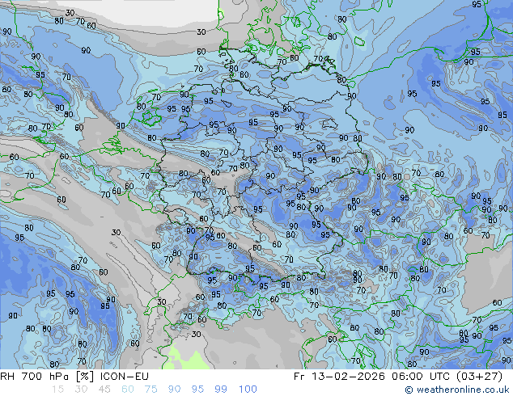Select the 15 value in the colour legend
Viewport: 513px width, 396px height.
[x=57, y=390]
